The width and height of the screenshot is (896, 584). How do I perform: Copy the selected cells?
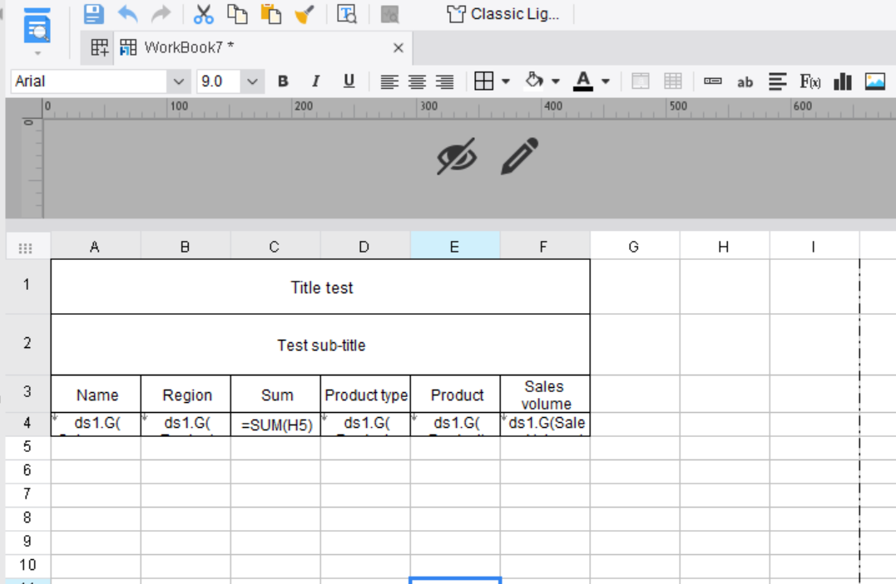click(x=237, y=13)
